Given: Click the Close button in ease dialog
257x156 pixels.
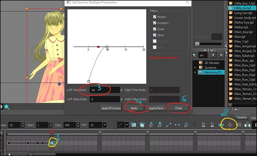Looking at the screenshot, I should [178, 108].
